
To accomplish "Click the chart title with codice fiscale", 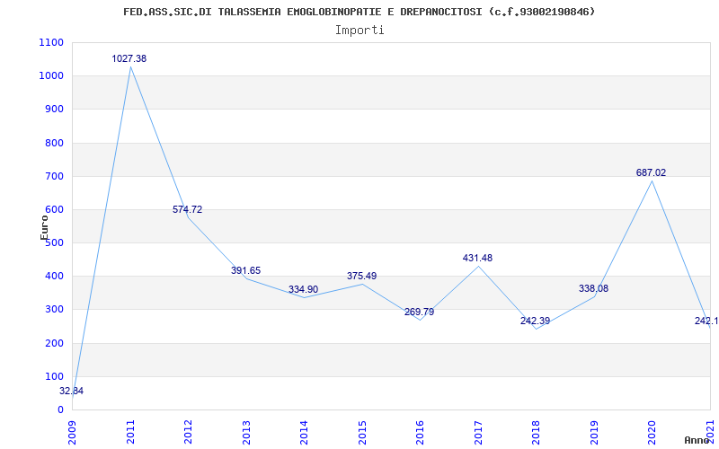I will tap(359, 12).
